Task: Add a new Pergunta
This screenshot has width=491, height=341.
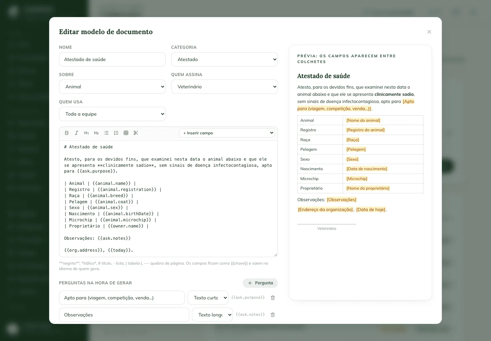Action: coord(260,283)
